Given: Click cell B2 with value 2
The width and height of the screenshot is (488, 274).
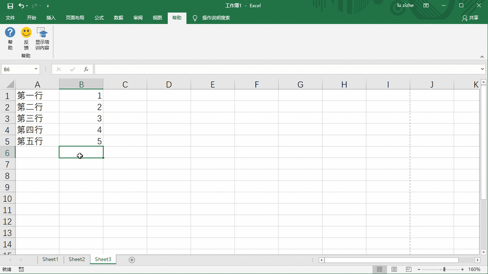Looking at the screenshot, I should [81, 107].
